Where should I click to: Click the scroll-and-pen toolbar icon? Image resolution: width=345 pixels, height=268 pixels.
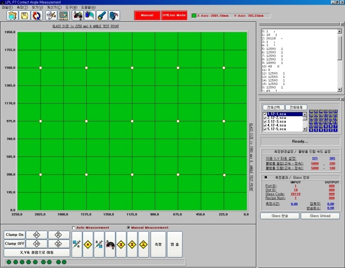coord(51,15)
